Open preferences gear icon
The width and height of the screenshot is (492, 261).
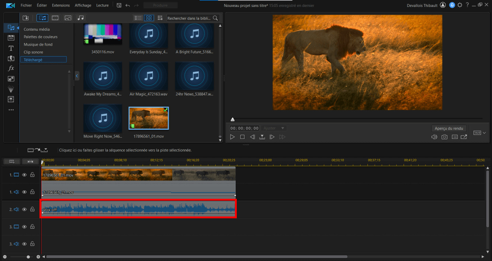click(460, 5)
